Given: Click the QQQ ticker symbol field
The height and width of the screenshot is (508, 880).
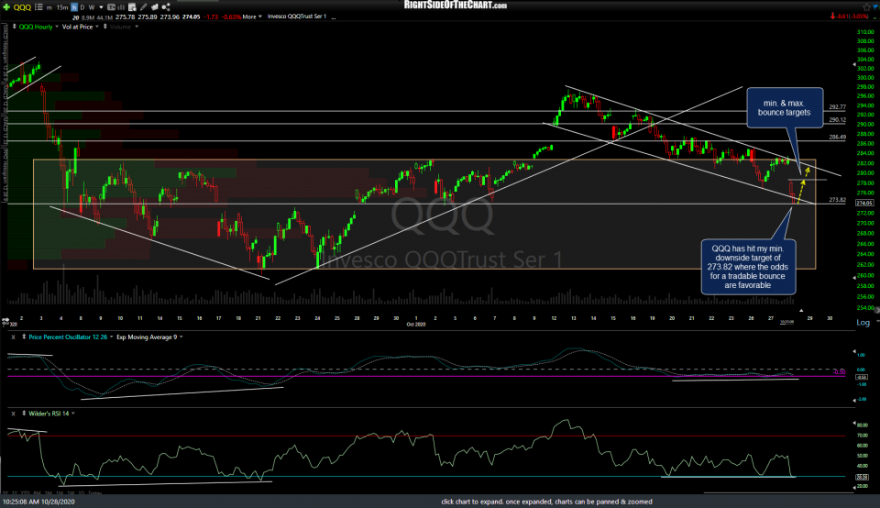Looking at the screenshot, I should (22, 7).
